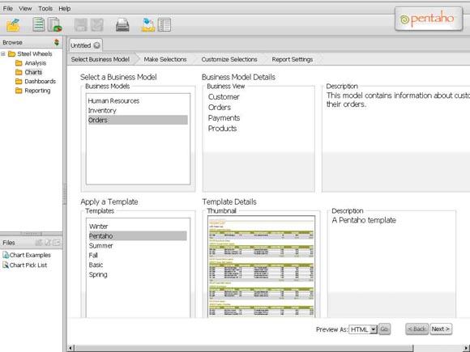Click the middle greyed icon in Files header

click(x=48, y=243)
